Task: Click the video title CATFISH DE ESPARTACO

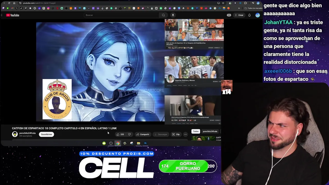Action: coord(64,128)
